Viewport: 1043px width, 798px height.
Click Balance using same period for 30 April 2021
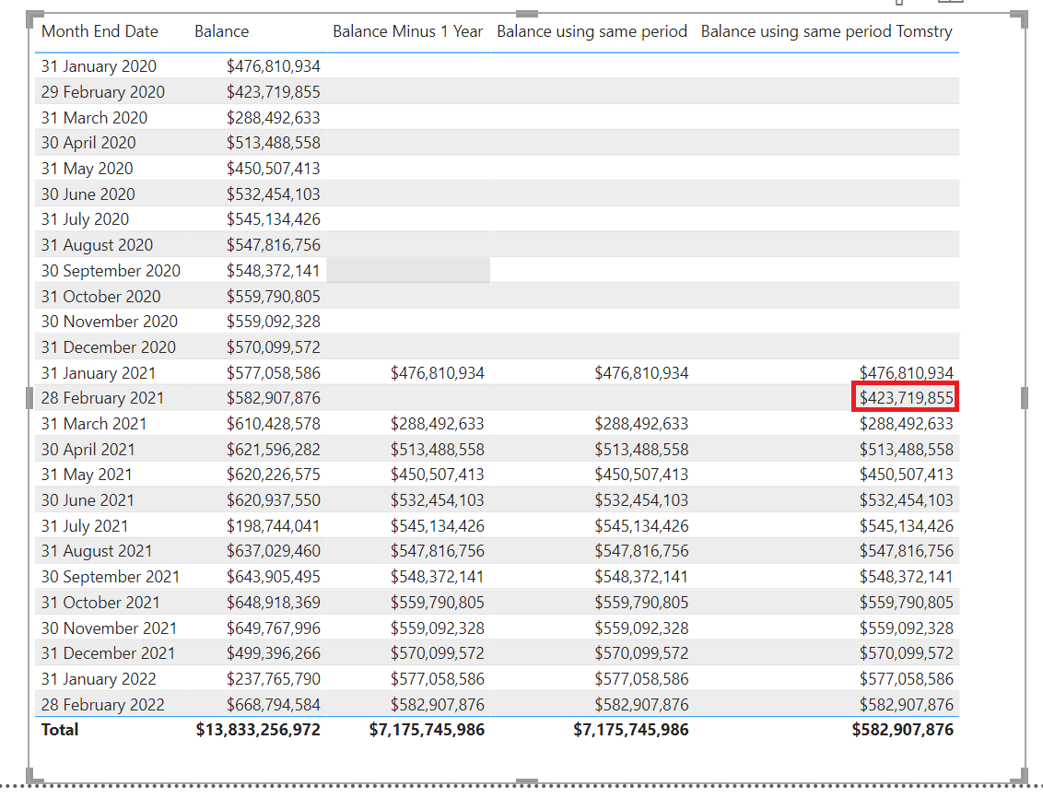tap(642, 450)
